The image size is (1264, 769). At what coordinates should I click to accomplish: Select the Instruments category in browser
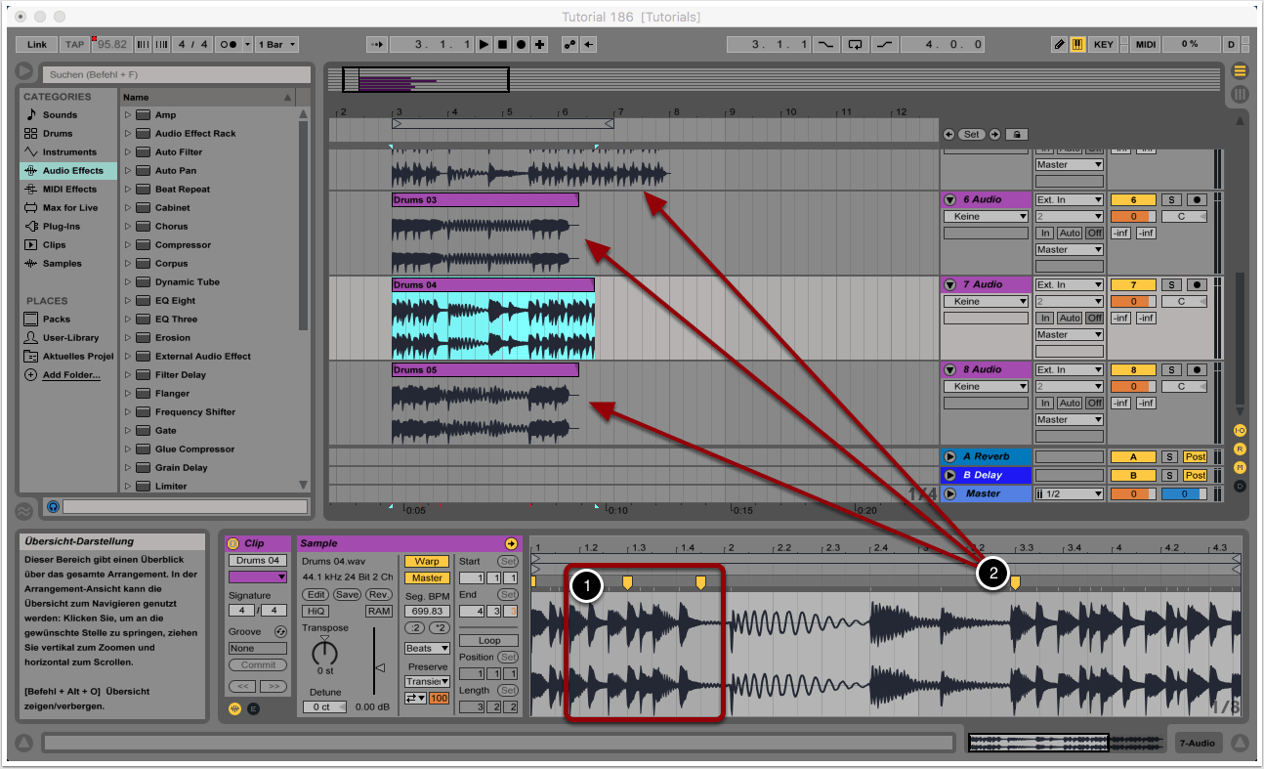click(x=68, y=152)
